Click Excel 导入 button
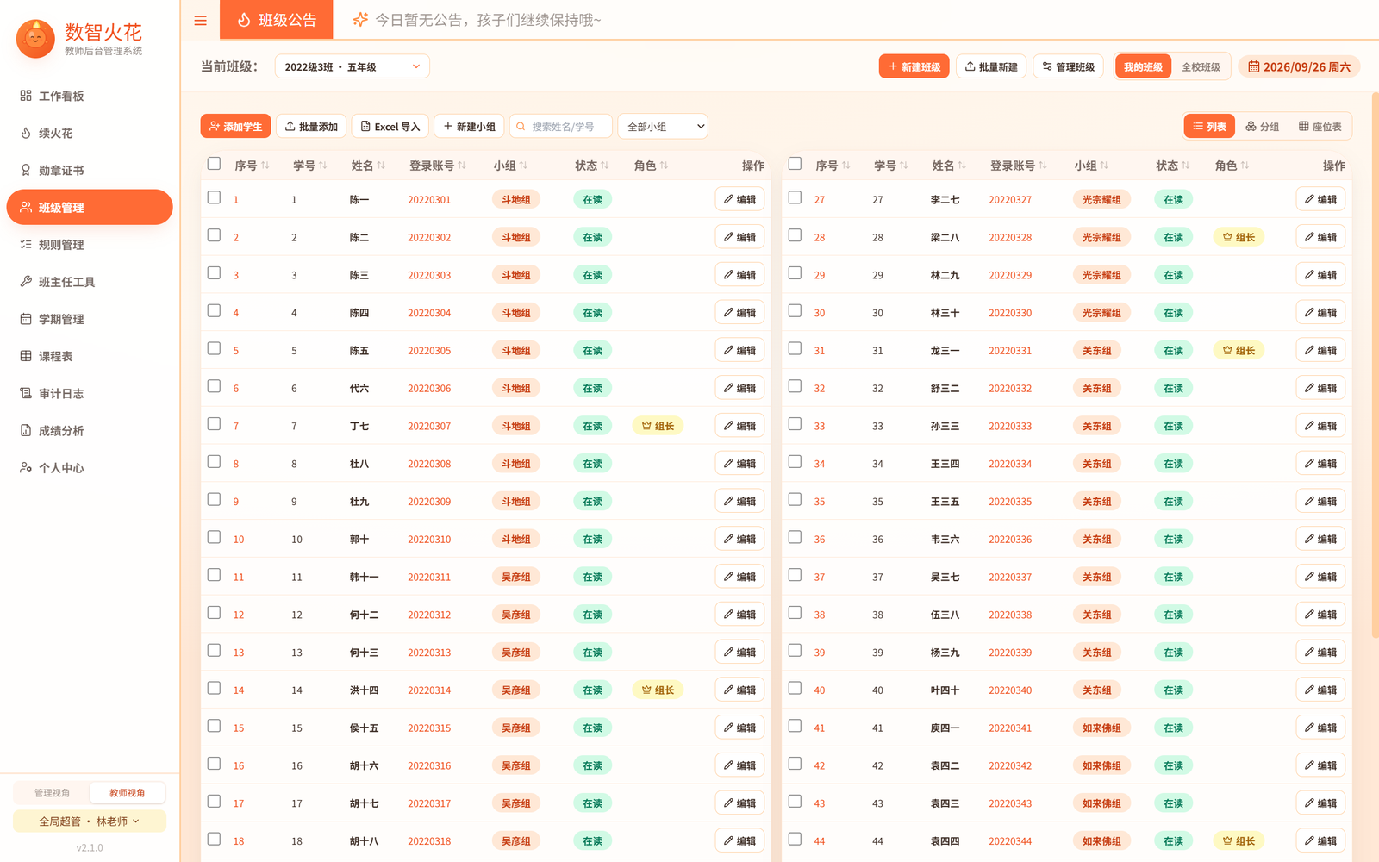The width and height of the screenshot is (1379, 862). pos(390,127)
